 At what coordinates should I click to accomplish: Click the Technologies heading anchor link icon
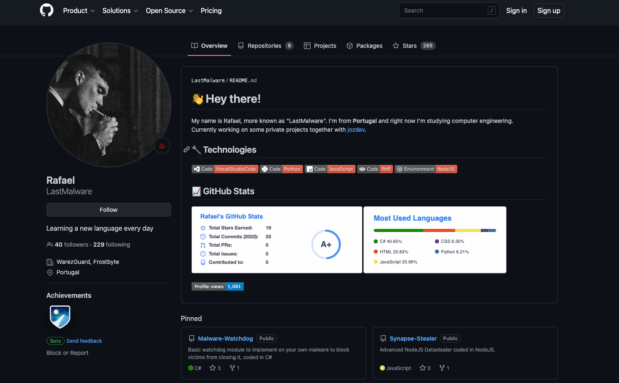point(187,149)
